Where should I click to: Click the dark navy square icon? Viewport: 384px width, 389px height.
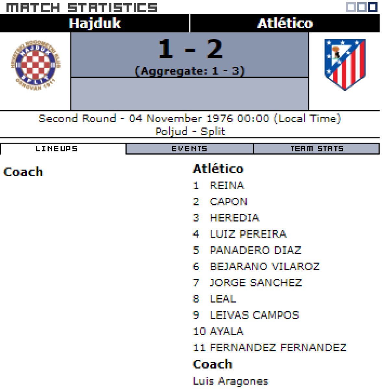click(x=372, y=7)
